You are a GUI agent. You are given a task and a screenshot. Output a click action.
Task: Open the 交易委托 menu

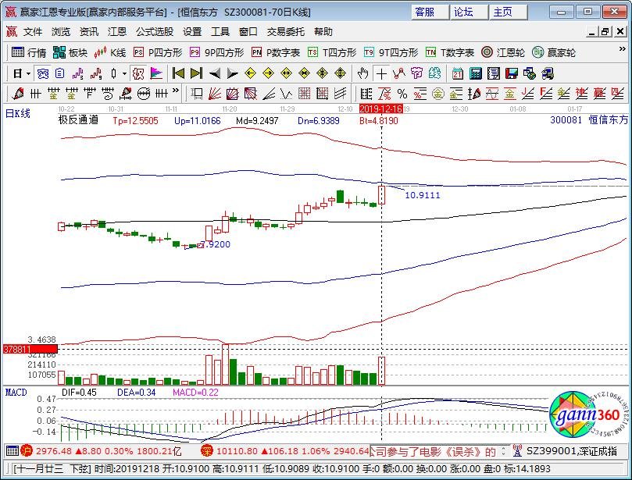click(x=286, y=31)
